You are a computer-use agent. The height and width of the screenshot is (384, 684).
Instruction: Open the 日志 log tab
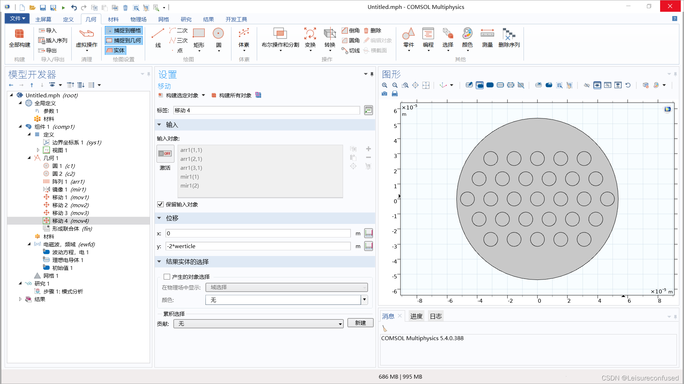point(436,316)
